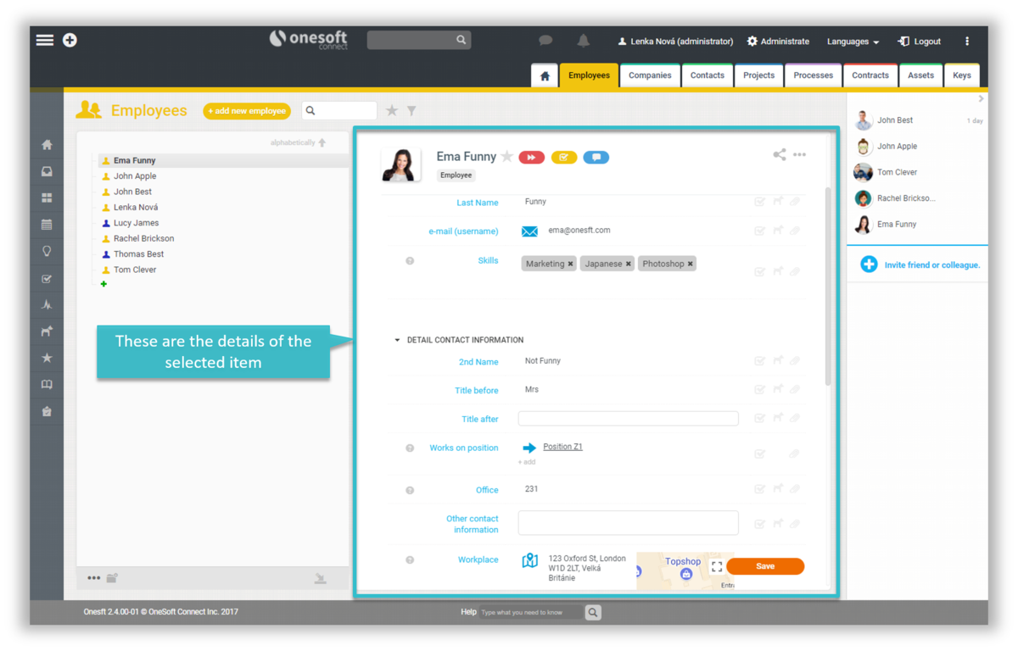1018x651 pixels.
Task: Click the Position Z1 link
Action: point(562,447)
